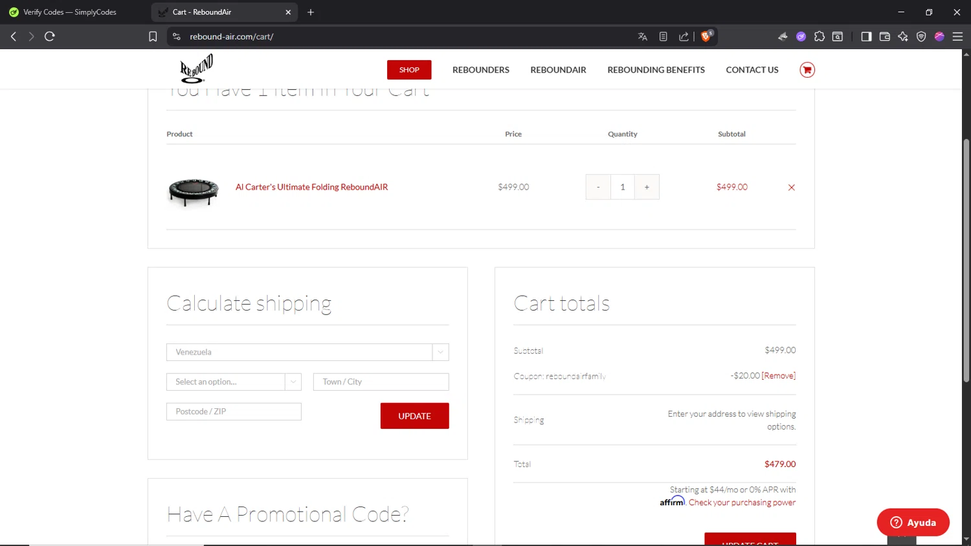Screen dimensions: 971x546
Task: Click the tab search window icon
Action: 838,37
